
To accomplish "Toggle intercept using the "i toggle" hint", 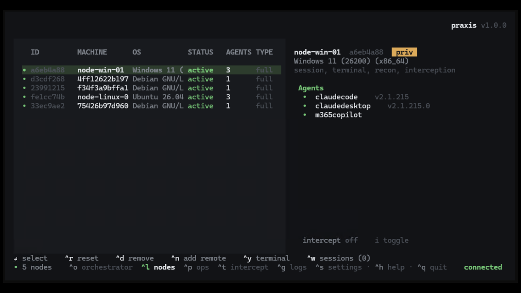I will 392,240.
